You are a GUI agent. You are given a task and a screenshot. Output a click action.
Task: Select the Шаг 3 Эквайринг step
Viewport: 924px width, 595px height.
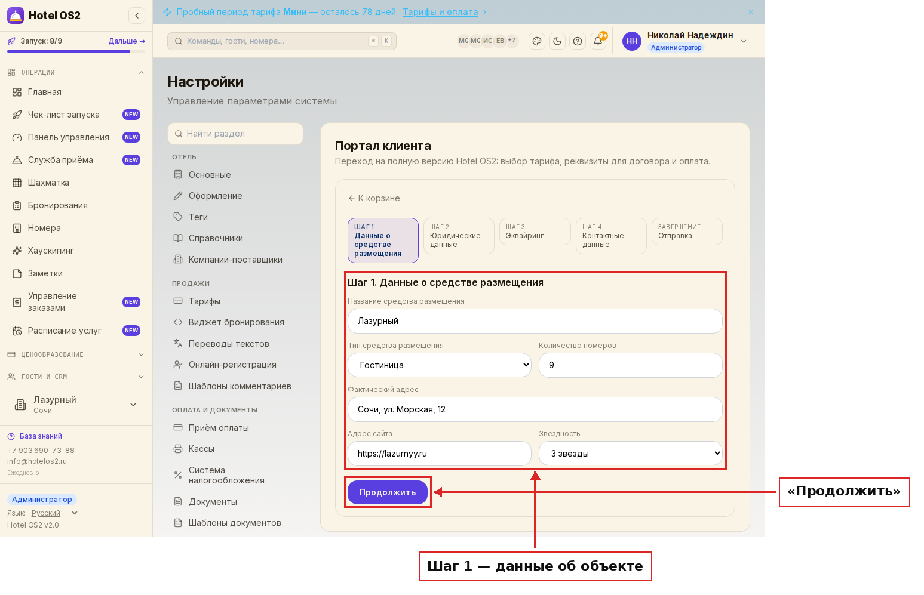click(x=535, y=232)
